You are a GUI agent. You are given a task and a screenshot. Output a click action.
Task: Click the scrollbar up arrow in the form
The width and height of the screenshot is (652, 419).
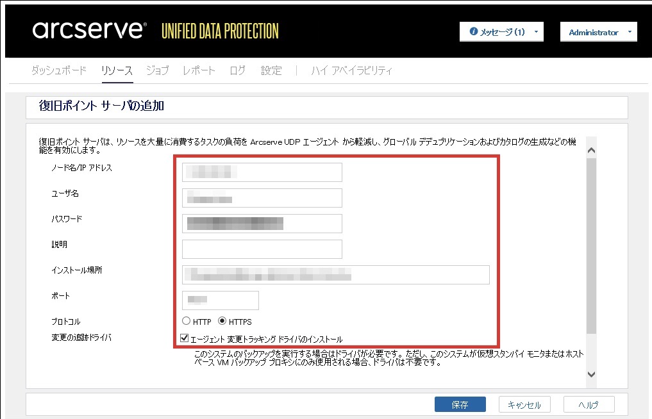tap(591, 151)
